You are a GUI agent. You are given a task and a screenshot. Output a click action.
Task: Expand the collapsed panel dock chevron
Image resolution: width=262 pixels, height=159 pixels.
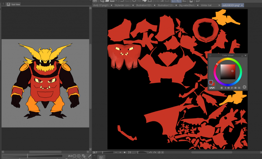click(x=94, y=155)
